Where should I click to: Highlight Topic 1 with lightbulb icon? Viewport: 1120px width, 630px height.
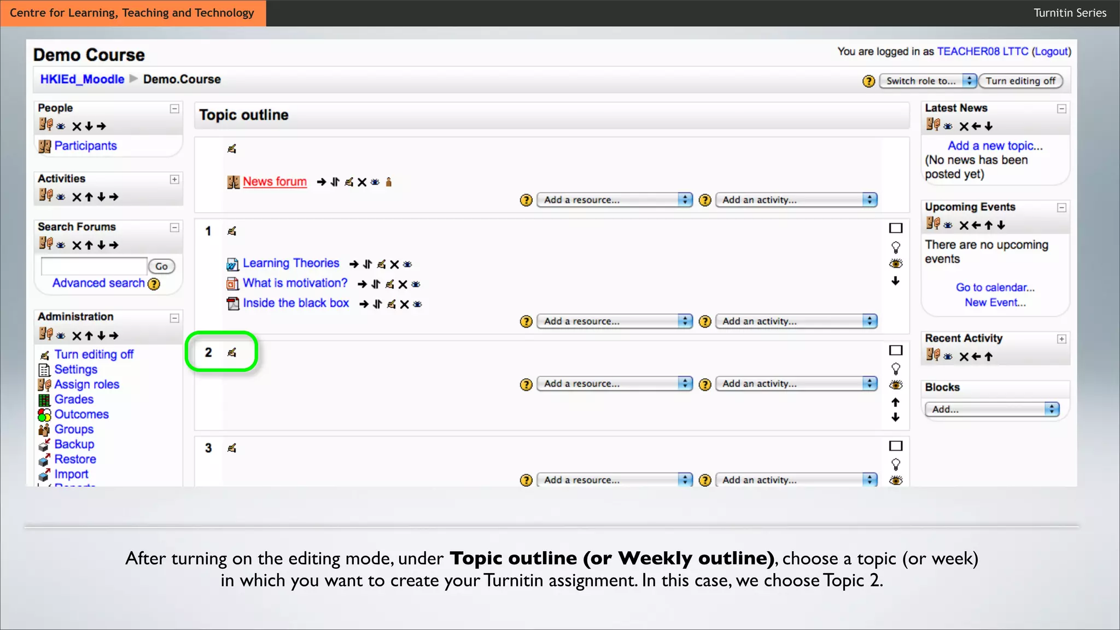(895, 247)
